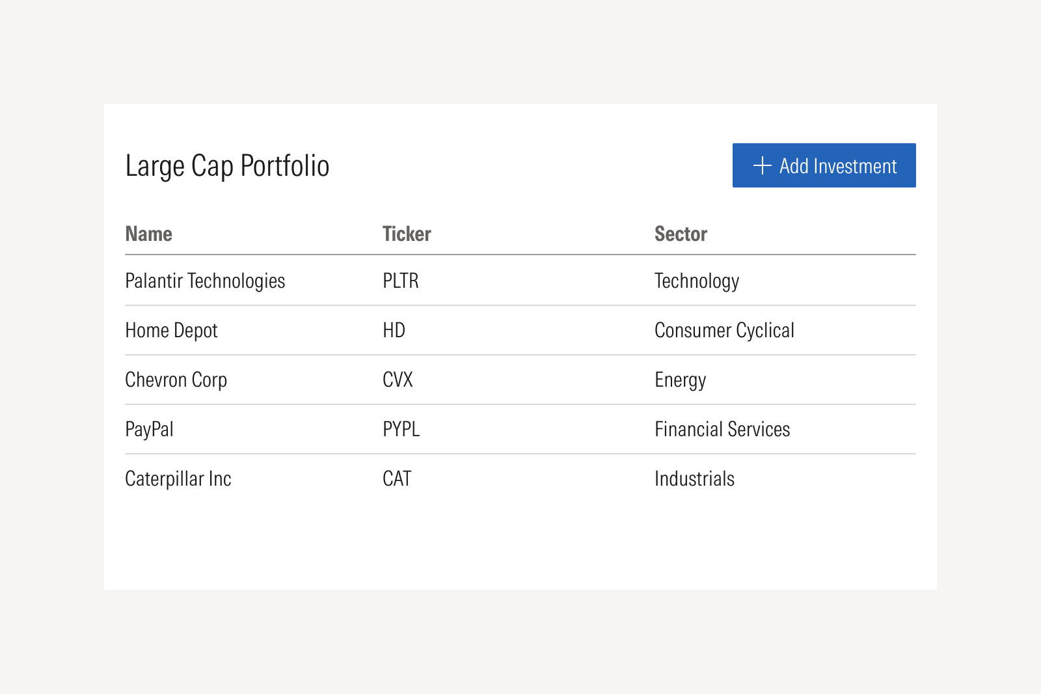Click the Sector column header

681,234
